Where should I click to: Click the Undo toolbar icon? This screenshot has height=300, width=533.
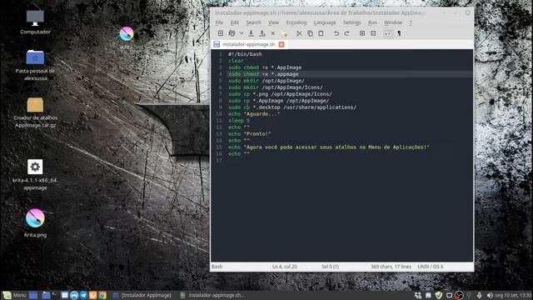pos(336,33)
